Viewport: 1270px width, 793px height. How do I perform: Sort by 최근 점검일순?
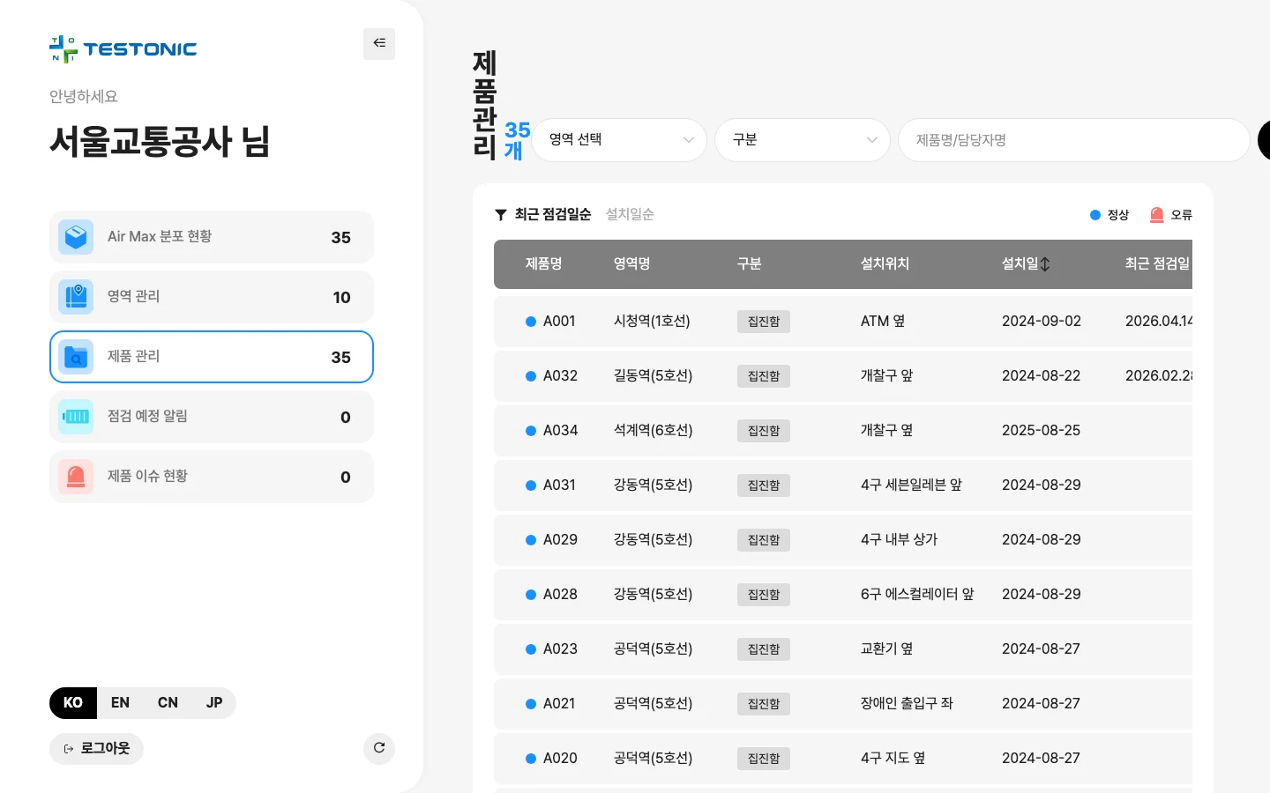(x=553, y=214)
